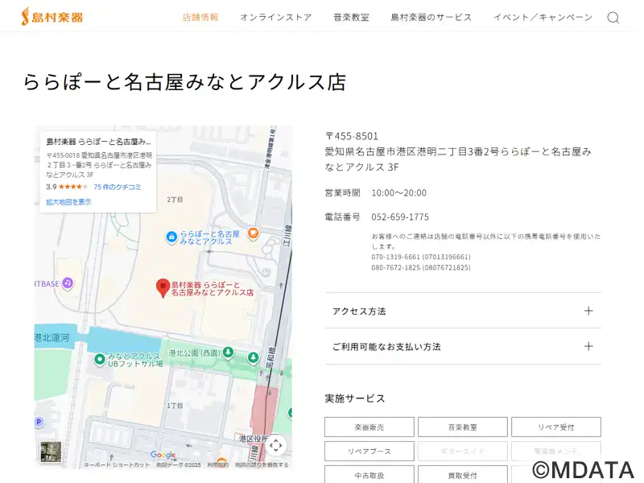Open 店舗情報 menu item
644x483 pixels.
(x=200, y=17)
